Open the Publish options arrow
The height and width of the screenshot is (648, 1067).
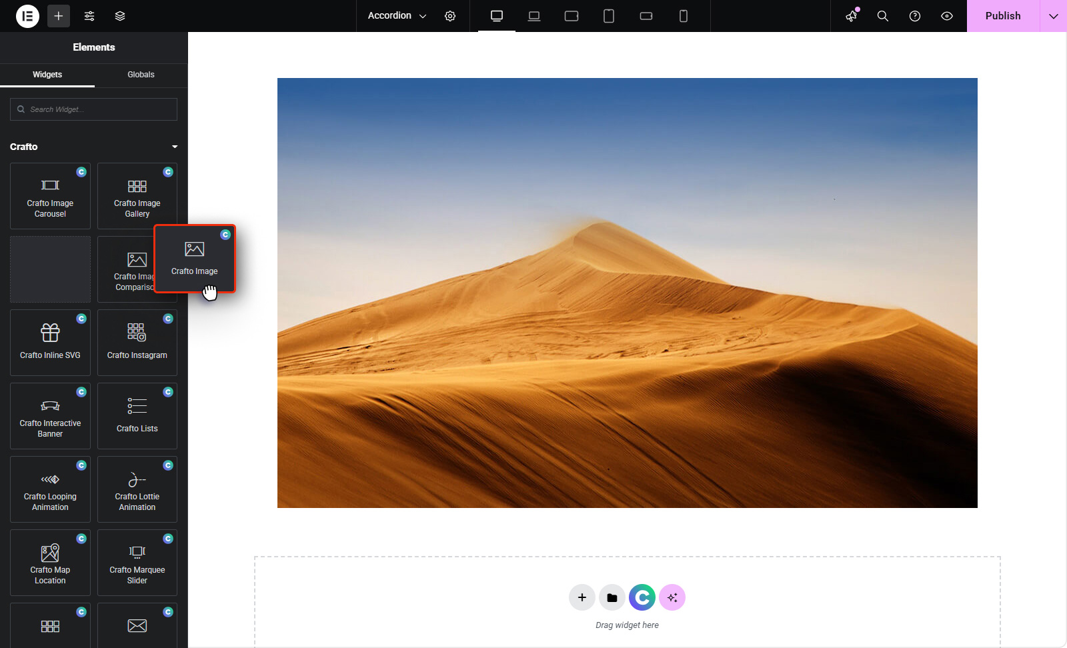point(1054,16)
